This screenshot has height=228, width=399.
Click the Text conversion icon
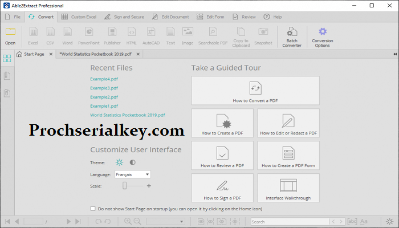(170, 32)
